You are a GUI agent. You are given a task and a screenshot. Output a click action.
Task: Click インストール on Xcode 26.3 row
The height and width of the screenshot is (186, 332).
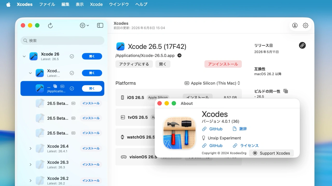pos(91,165)
